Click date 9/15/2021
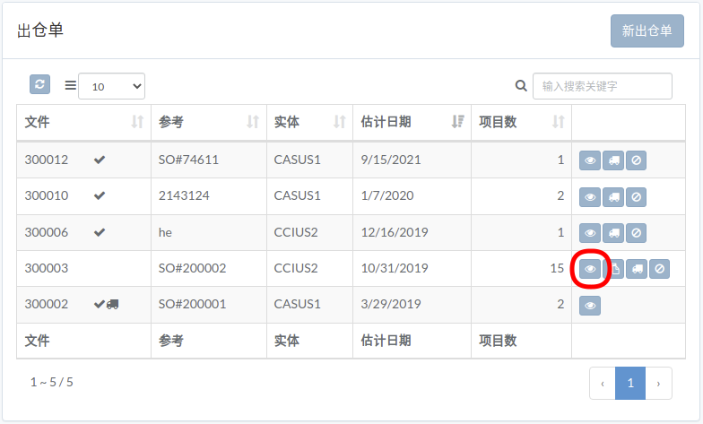The width and height of the screenshot is (703, 424). (x=391, y=160)
